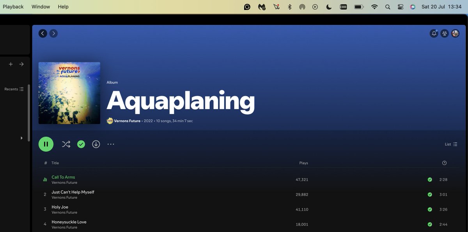Open Grammarly icon in menu bar

pyautogui.click(x=247, y=7)
